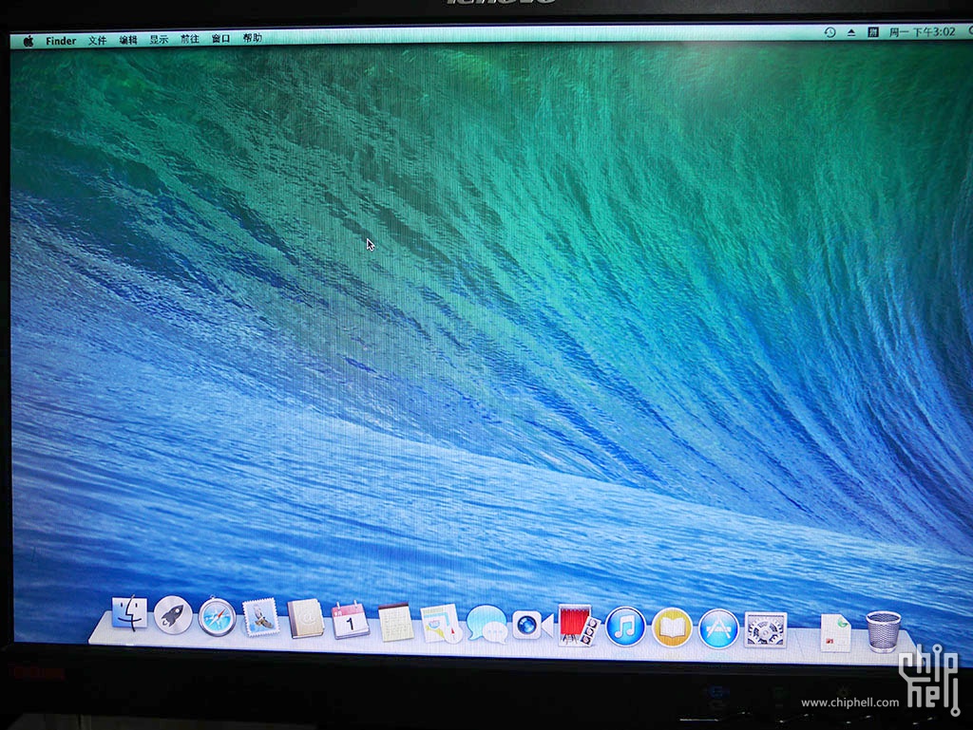The height and width of the screenshot is (730, 973).
Task: Open Photo Booth red curtain icon
Action: coord(579,626)
